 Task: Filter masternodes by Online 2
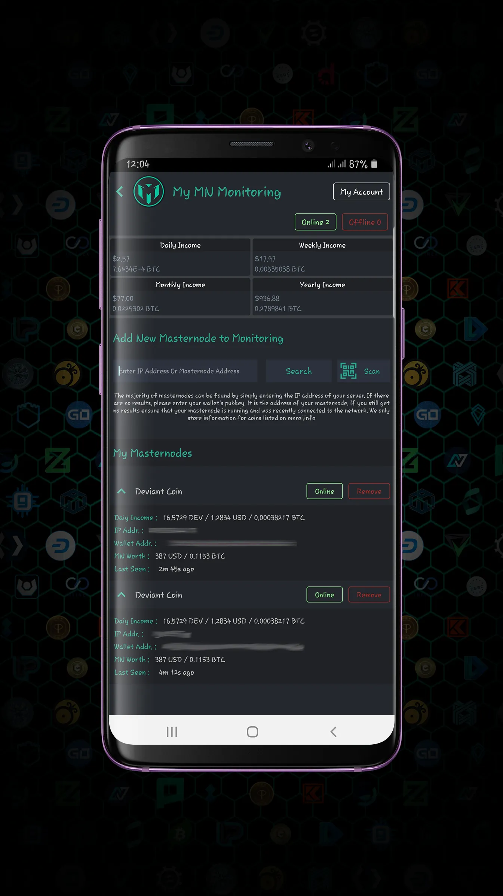point(315,222)
